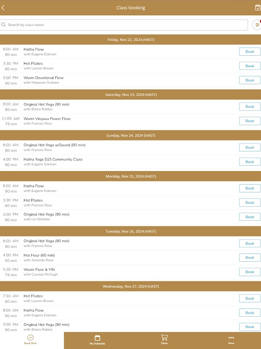
Task: Book Hatha Yoga $15 Community Class
Action: click(x=250, y=162)
